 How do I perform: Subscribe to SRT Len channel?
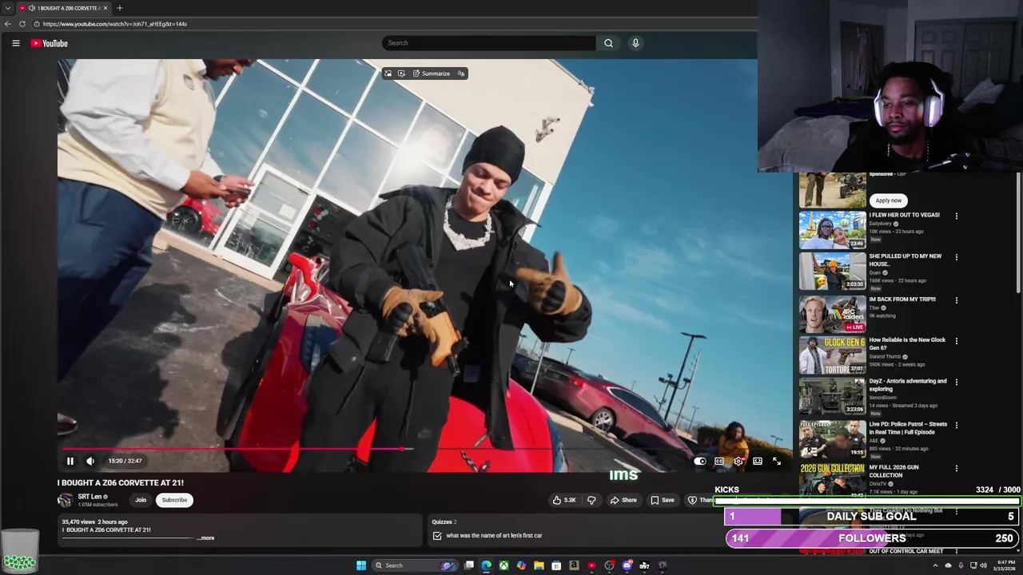[x=174, y=500]
